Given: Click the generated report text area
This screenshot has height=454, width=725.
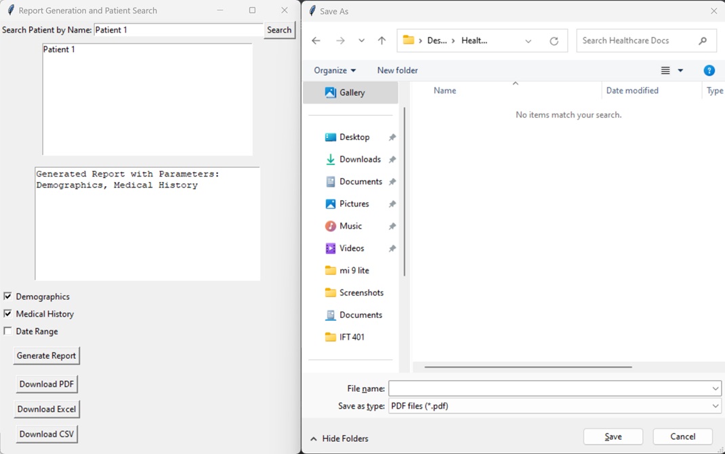Looking at the screenshot, I should pos(148,223).
